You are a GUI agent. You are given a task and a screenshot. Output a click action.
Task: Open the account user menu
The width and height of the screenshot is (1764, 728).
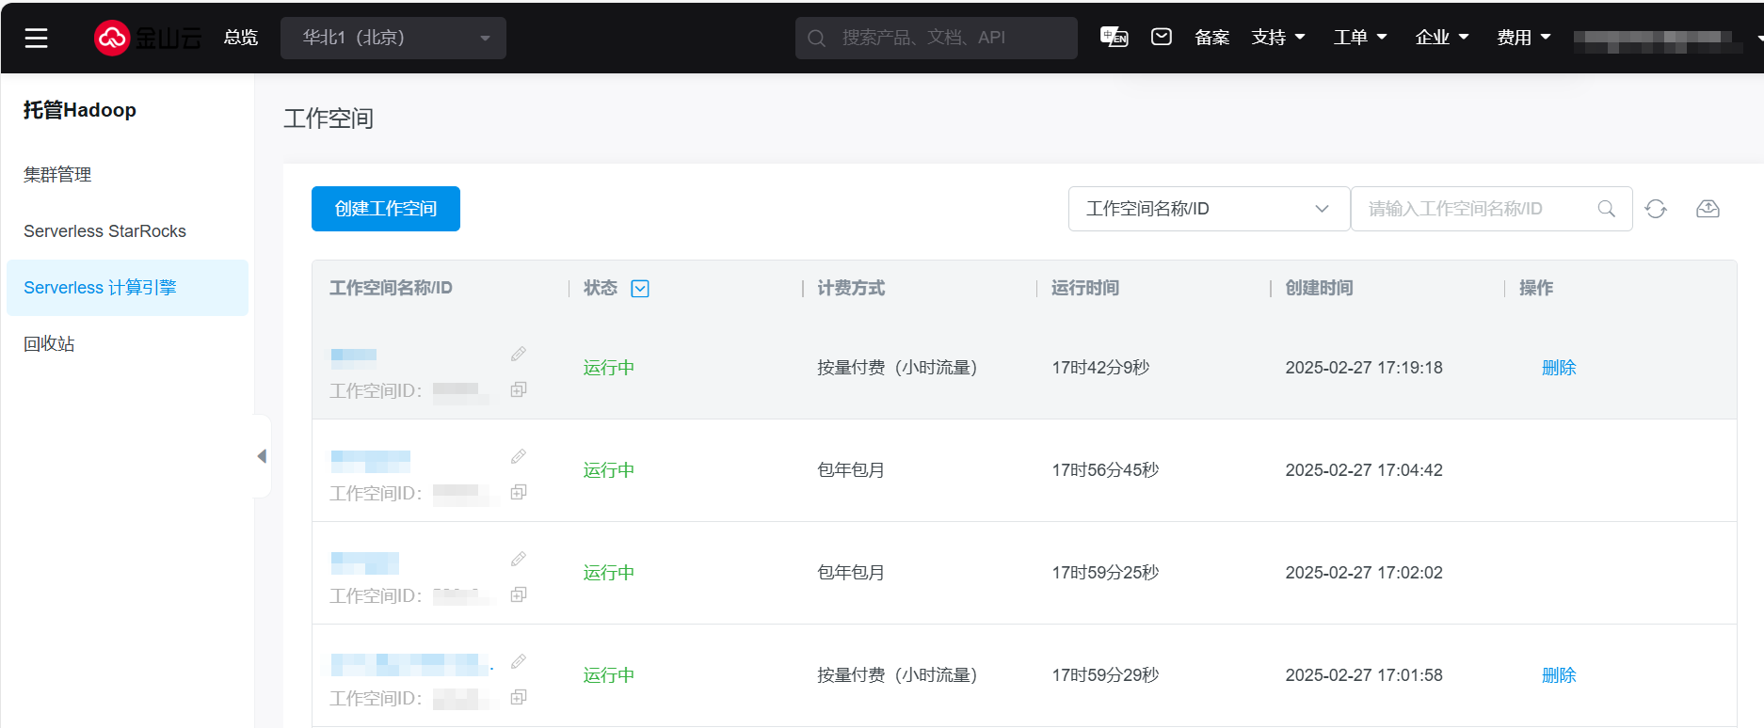point(1666,40)
